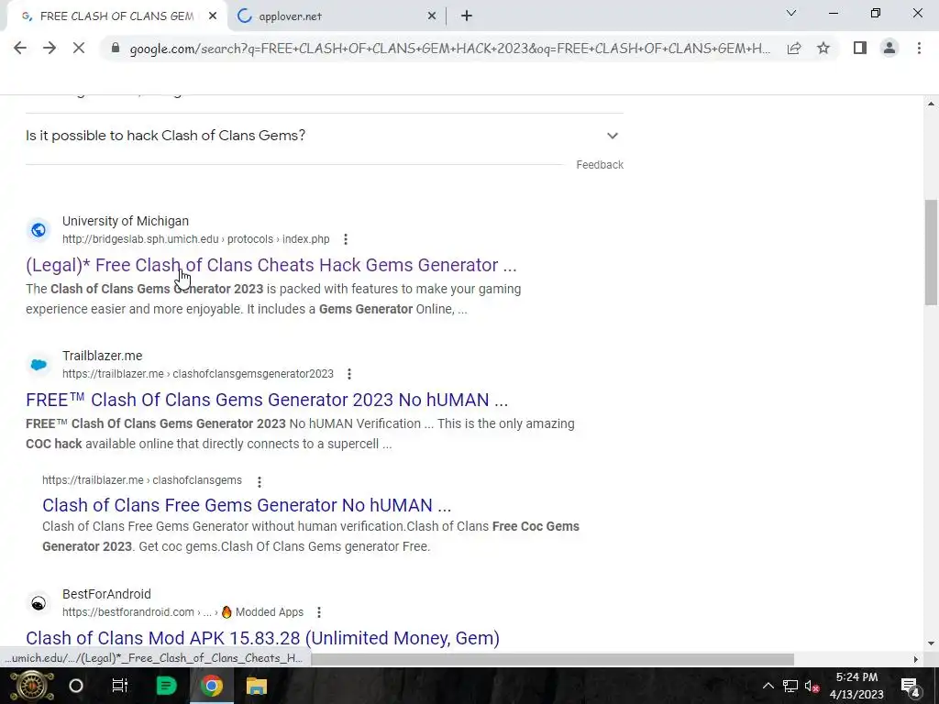Open 'Clash of Clans Mod APK 15.83.28' result

pyautogui.click(x=262, y=638)
